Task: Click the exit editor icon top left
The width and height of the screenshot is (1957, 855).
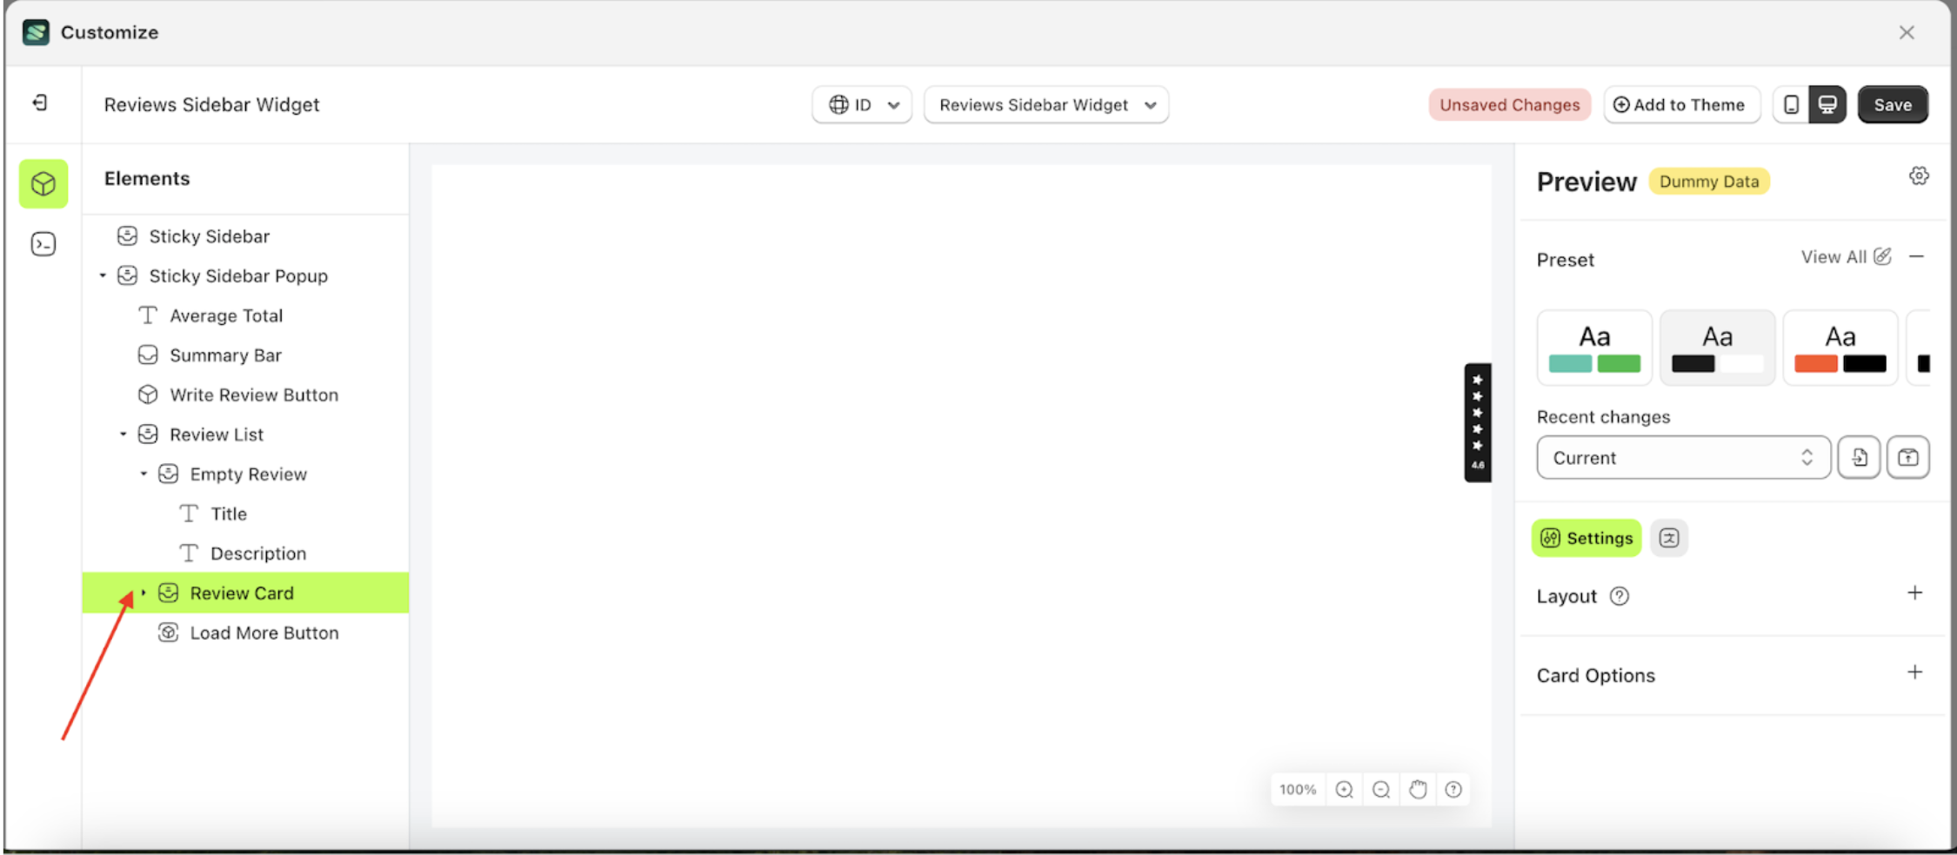Action: [38, 103]
